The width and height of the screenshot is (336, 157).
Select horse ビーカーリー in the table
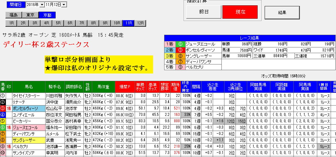click(x=29, y=121)
